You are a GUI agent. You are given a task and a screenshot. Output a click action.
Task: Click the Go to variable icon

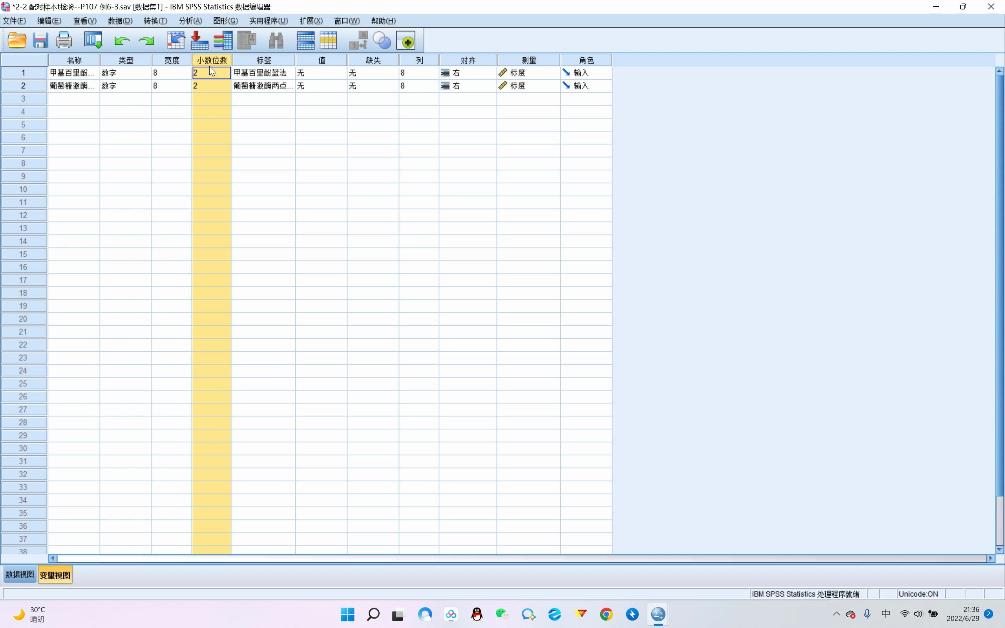pyautogui.click(x=199, y=40)
